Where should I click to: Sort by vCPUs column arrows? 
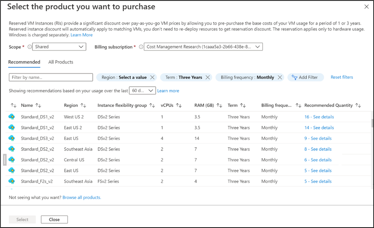[179, 105]
